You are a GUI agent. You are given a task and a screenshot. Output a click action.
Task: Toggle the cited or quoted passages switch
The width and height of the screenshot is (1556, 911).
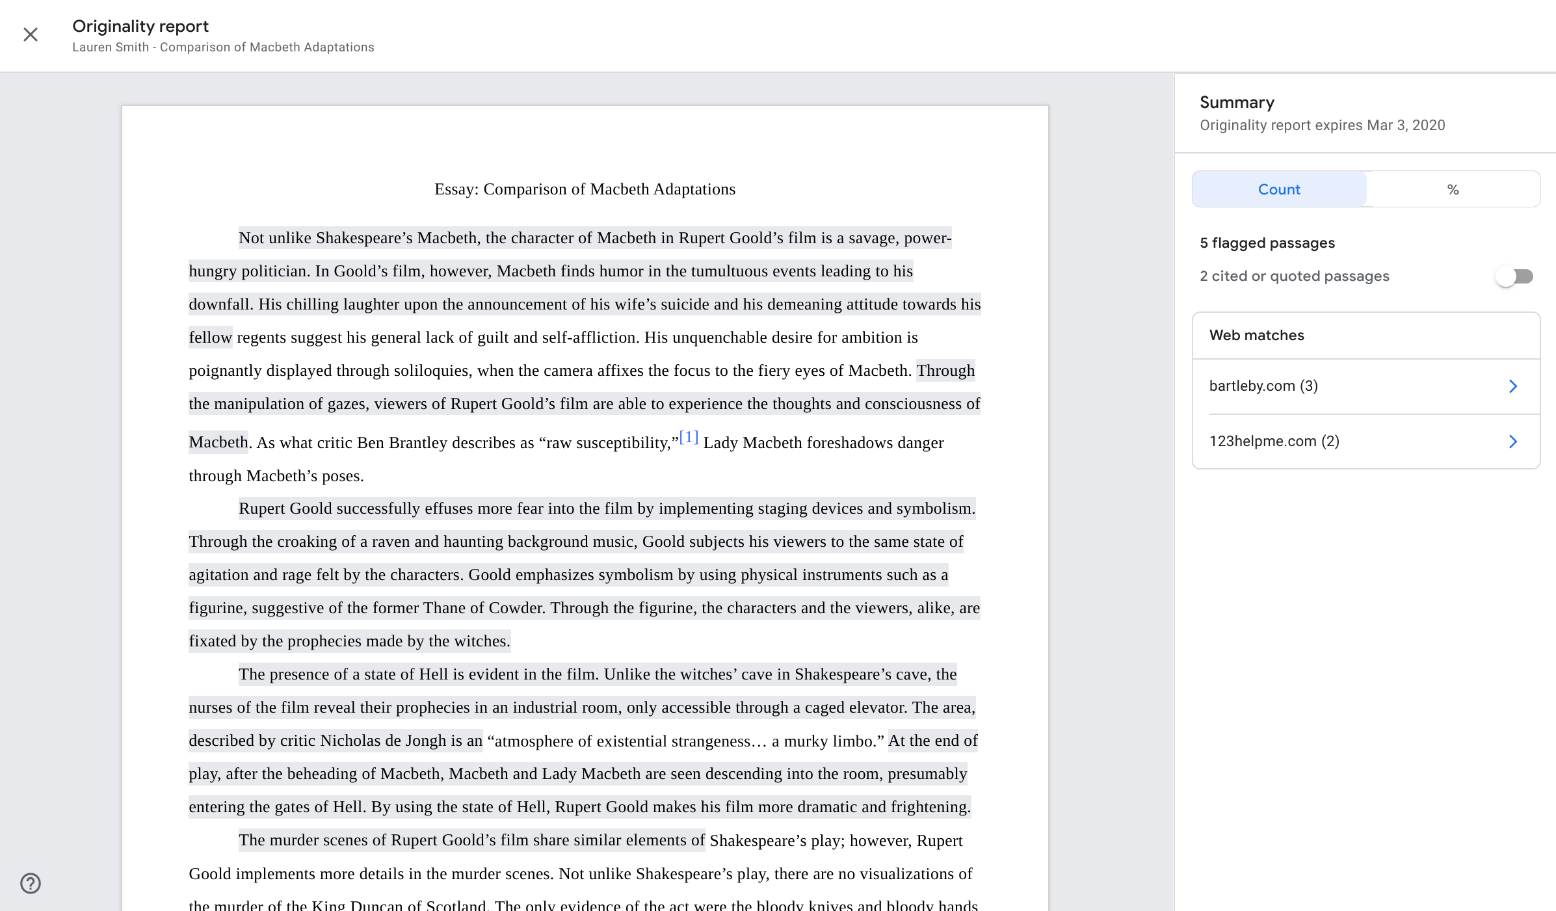1515,276
